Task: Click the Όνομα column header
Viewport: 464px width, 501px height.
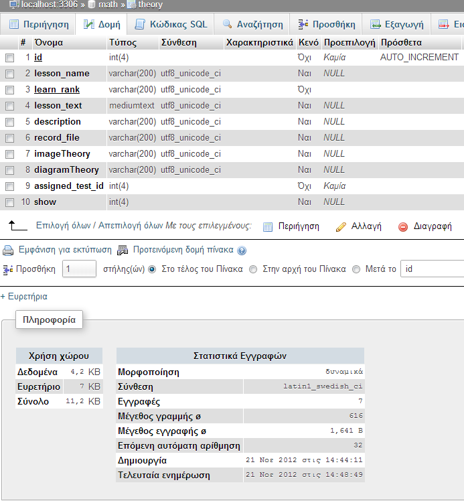Action: (48, 43)
